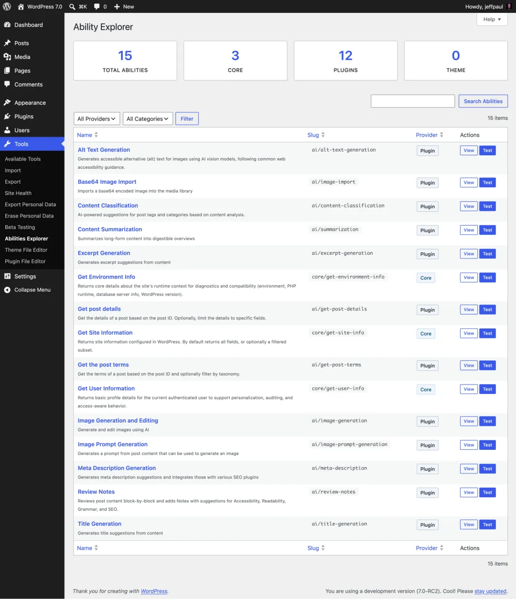Click the Media icon in sidebar

coord(7,57)
